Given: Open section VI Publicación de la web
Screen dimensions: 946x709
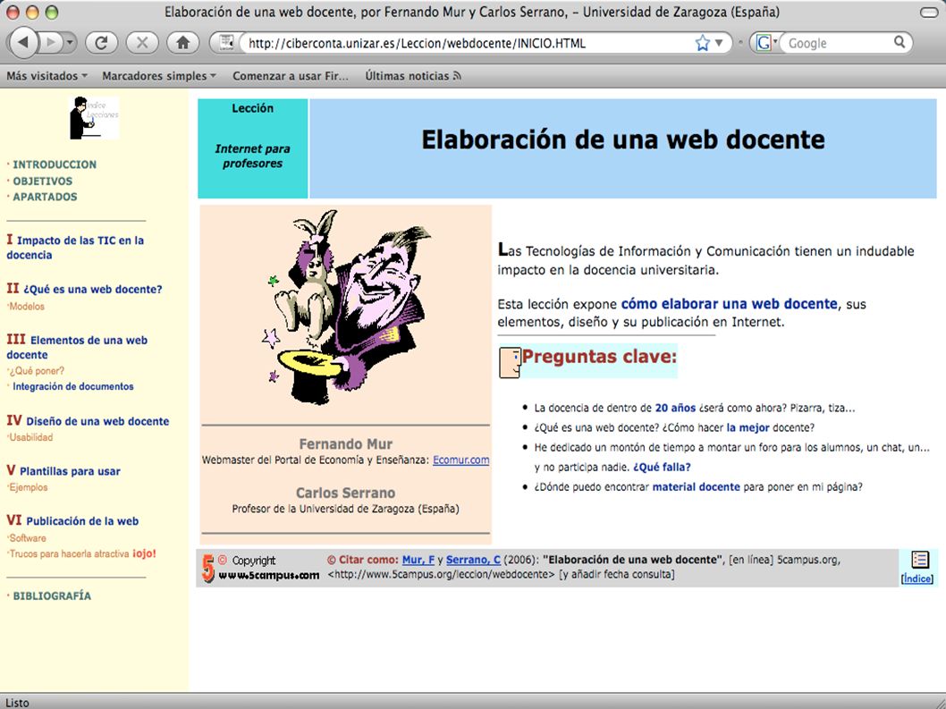Looking at the screenshot, I should (72, 520).
